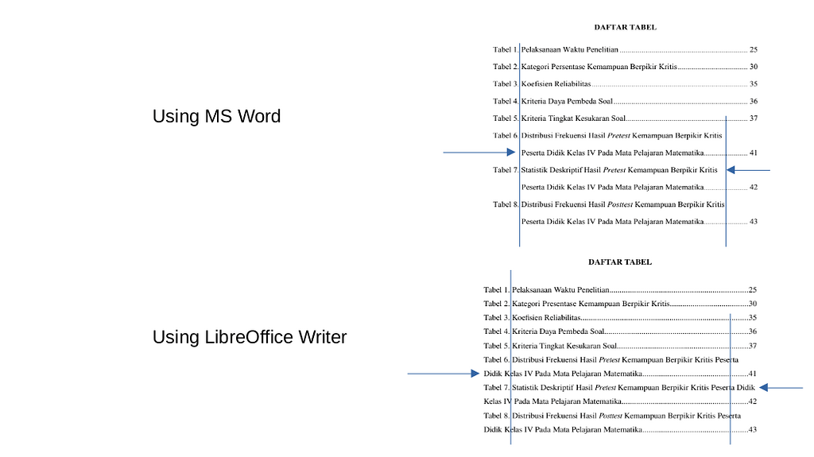Click the 'Using LibreOffice Writer' label

(x=249, y=338)
